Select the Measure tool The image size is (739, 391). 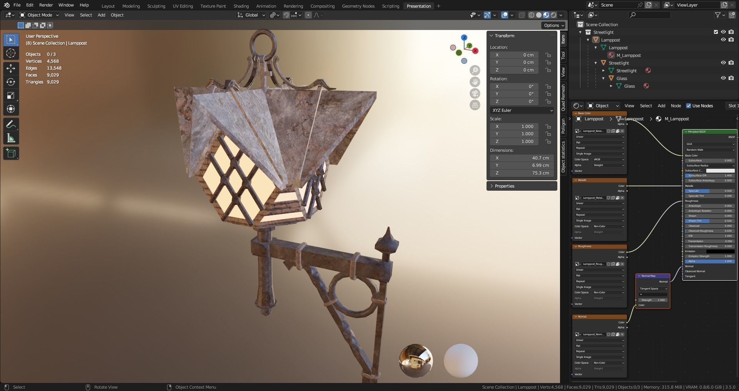click(x=11, y=138)
